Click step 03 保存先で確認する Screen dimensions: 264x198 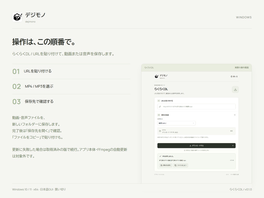pyautogui.click(x=71, y=102)
